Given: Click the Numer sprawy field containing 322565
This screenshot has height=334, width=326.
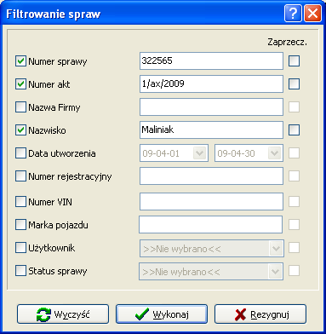Looking at the screenshot, I should pos(211,60).
